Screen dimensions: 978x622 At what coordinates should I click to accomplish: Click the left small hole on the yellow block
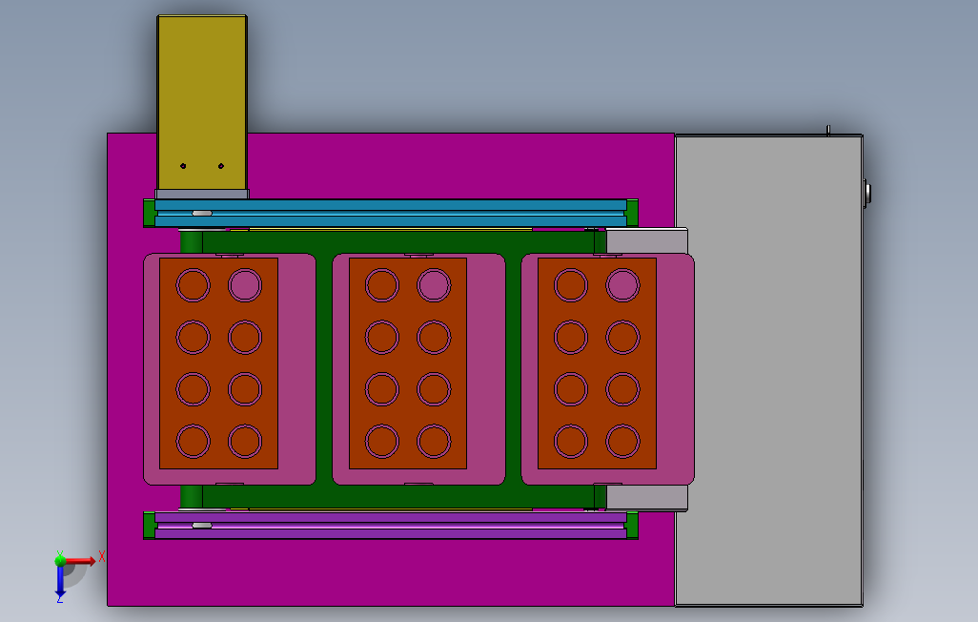pyautogui.click(x=183, y=166)
